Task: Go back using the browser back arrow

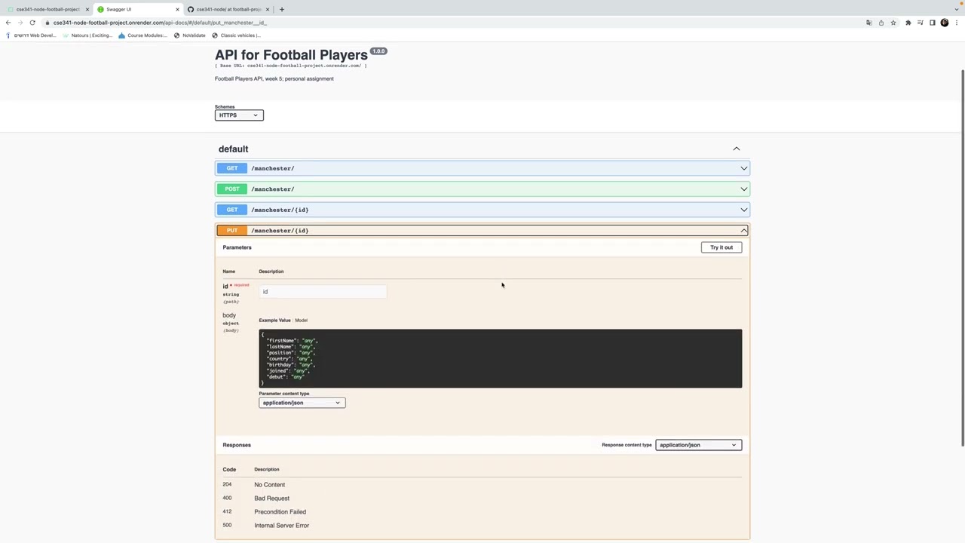Action: click(8, 23)
